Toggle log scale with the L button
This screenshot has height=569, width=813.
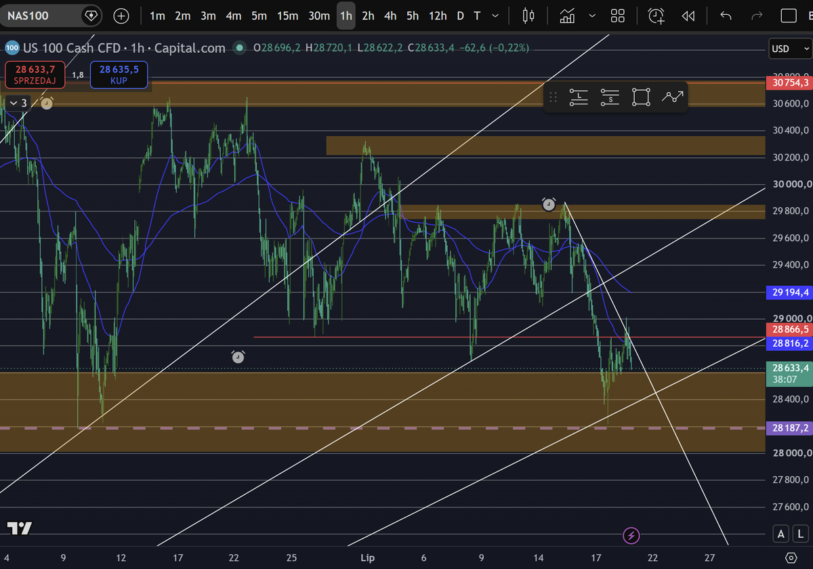(800, 534)
